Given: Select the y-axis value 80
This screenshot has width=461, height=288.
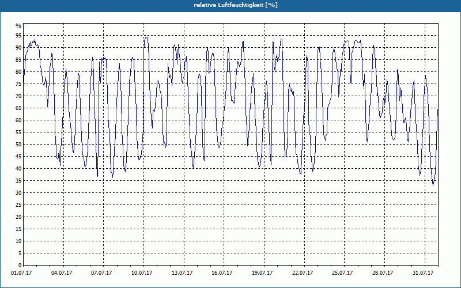Looking at the screenshot, I should 18,71.
